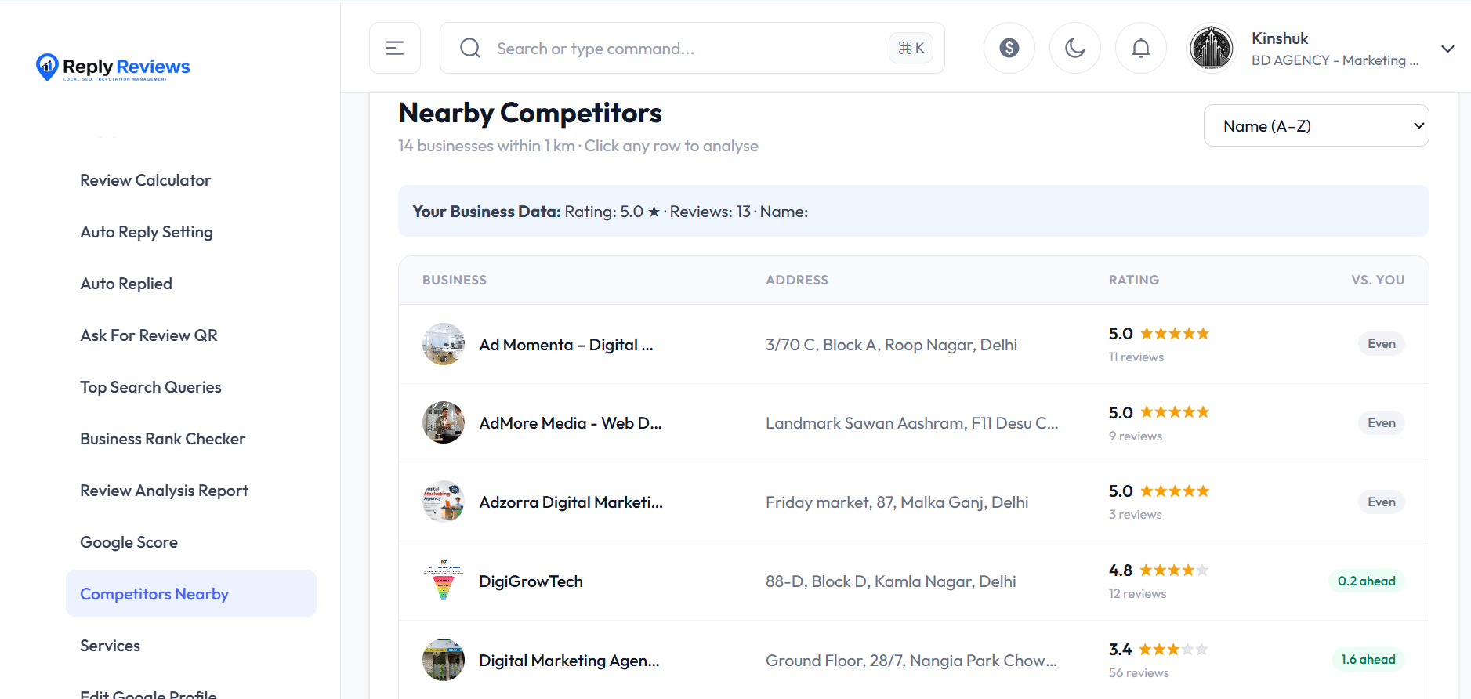Click the 0.2 ahead badge
Viewport: 1471px width, 699px height.
pos(1367,581)
